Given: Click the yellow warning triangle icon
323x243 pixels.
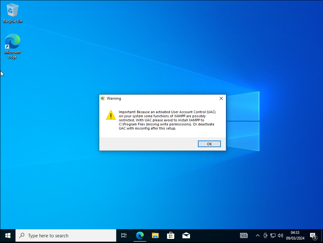Looking at the screenshot, I should pos(111,115).
